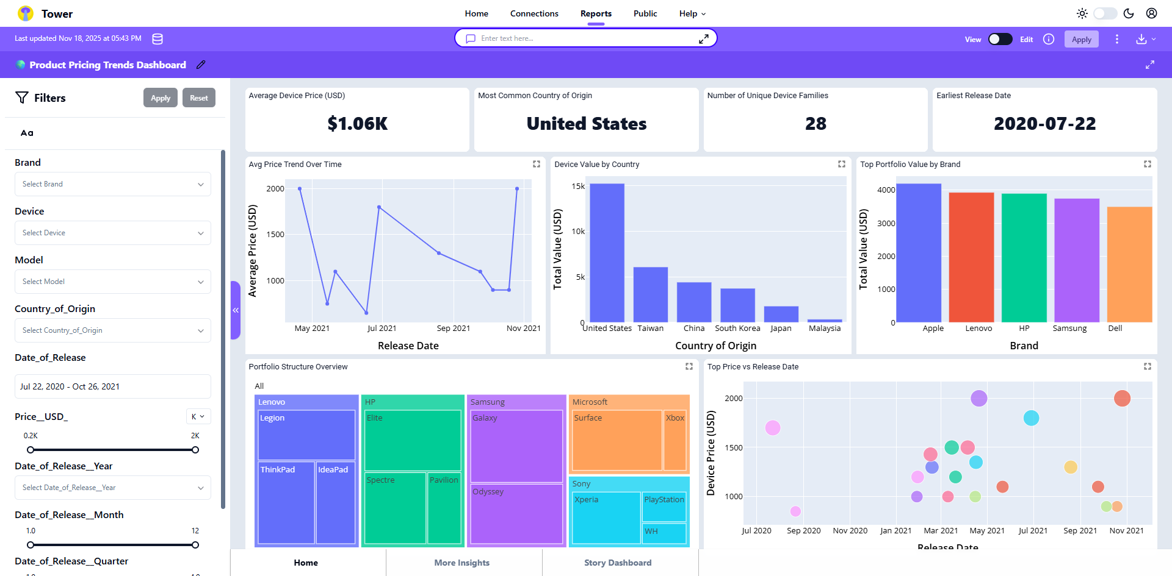
Task: Open the Select Brand dropdown
Action: pos(112,183)
